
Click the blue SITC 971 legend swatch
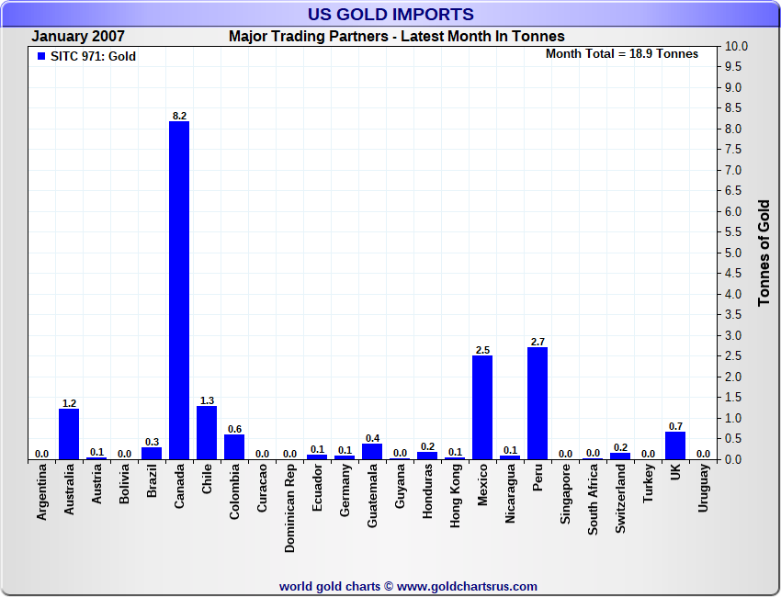(x=41, y=56)
